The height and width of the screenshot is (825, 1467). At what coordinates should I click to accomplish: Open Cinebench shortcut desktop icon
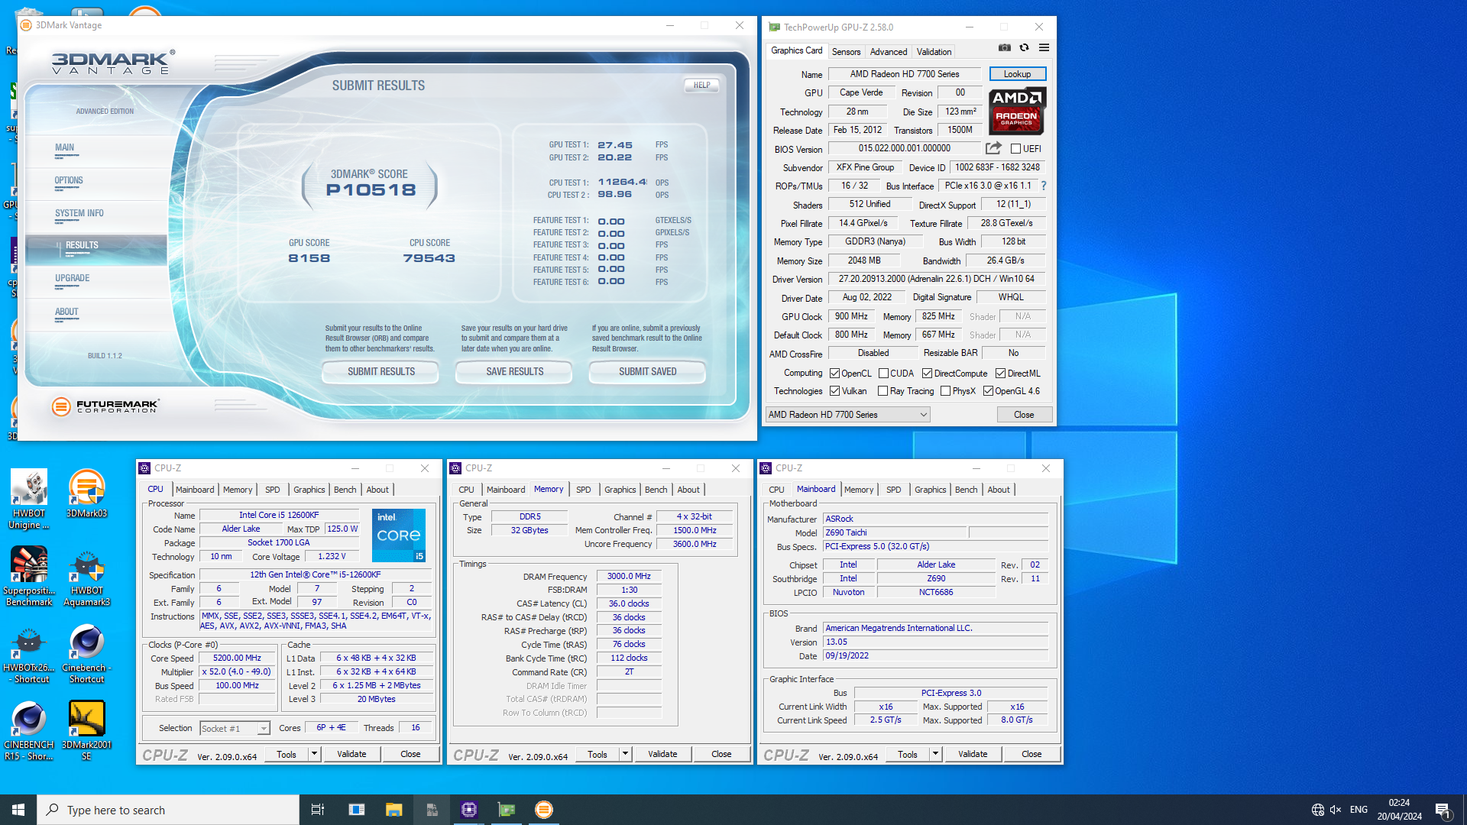[86, 654]
